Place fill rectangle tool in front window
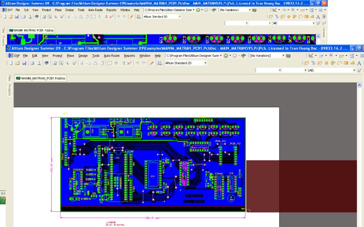 pyautogui.click(x=346, y=63)
